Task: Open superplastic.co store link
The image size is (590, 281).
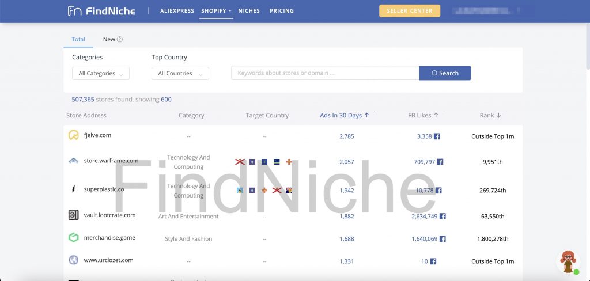Action: pyautogui.click(x=104, y=189)
